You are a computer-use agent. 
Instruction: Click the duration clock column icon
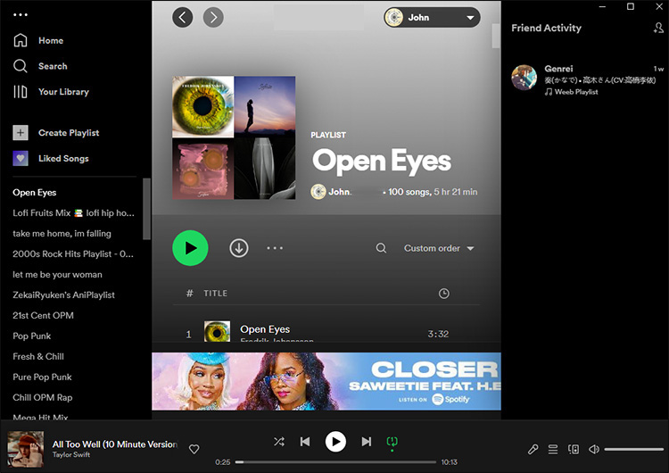click(444, 294)
